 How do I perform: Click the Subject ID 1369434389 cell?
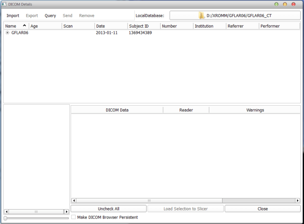pyautogui.click(x=140, y=33)
